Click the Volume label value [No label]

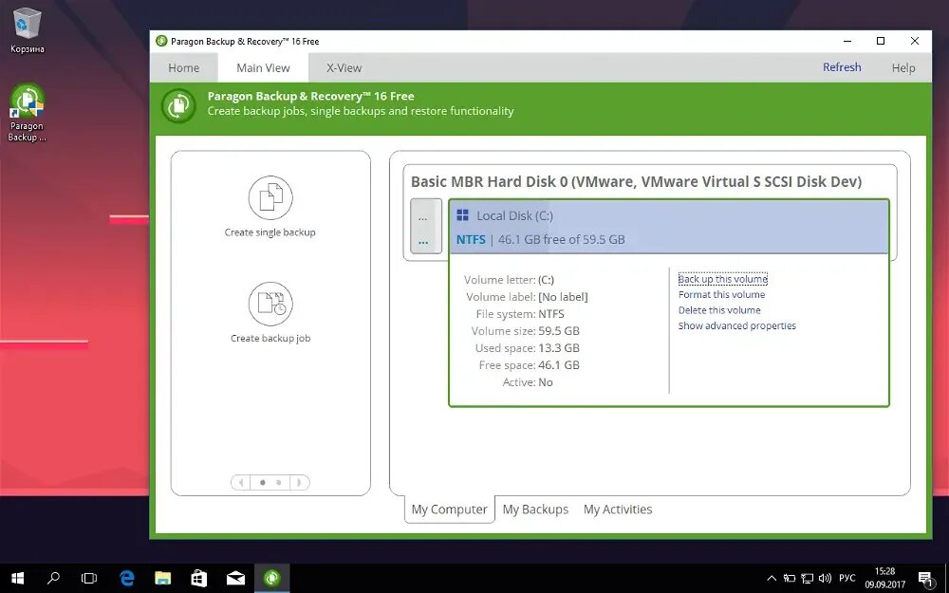pos(563,297)
